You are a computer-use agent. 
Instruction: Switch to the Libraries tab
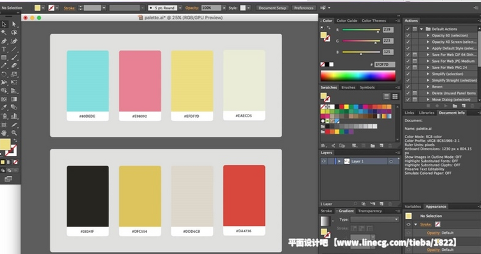(426, 113)
